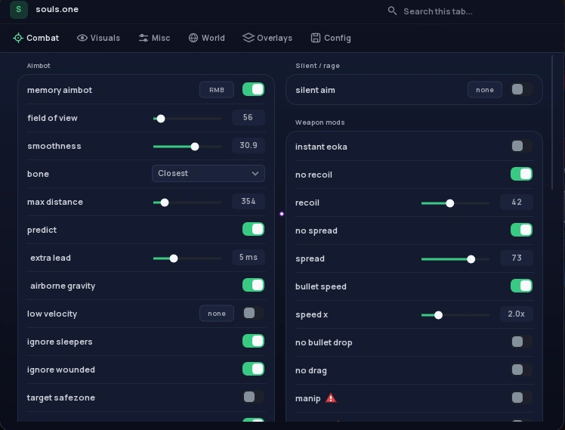Click the max distance slider handle
The width and height of the screenshot is (565, 430).
165,203
